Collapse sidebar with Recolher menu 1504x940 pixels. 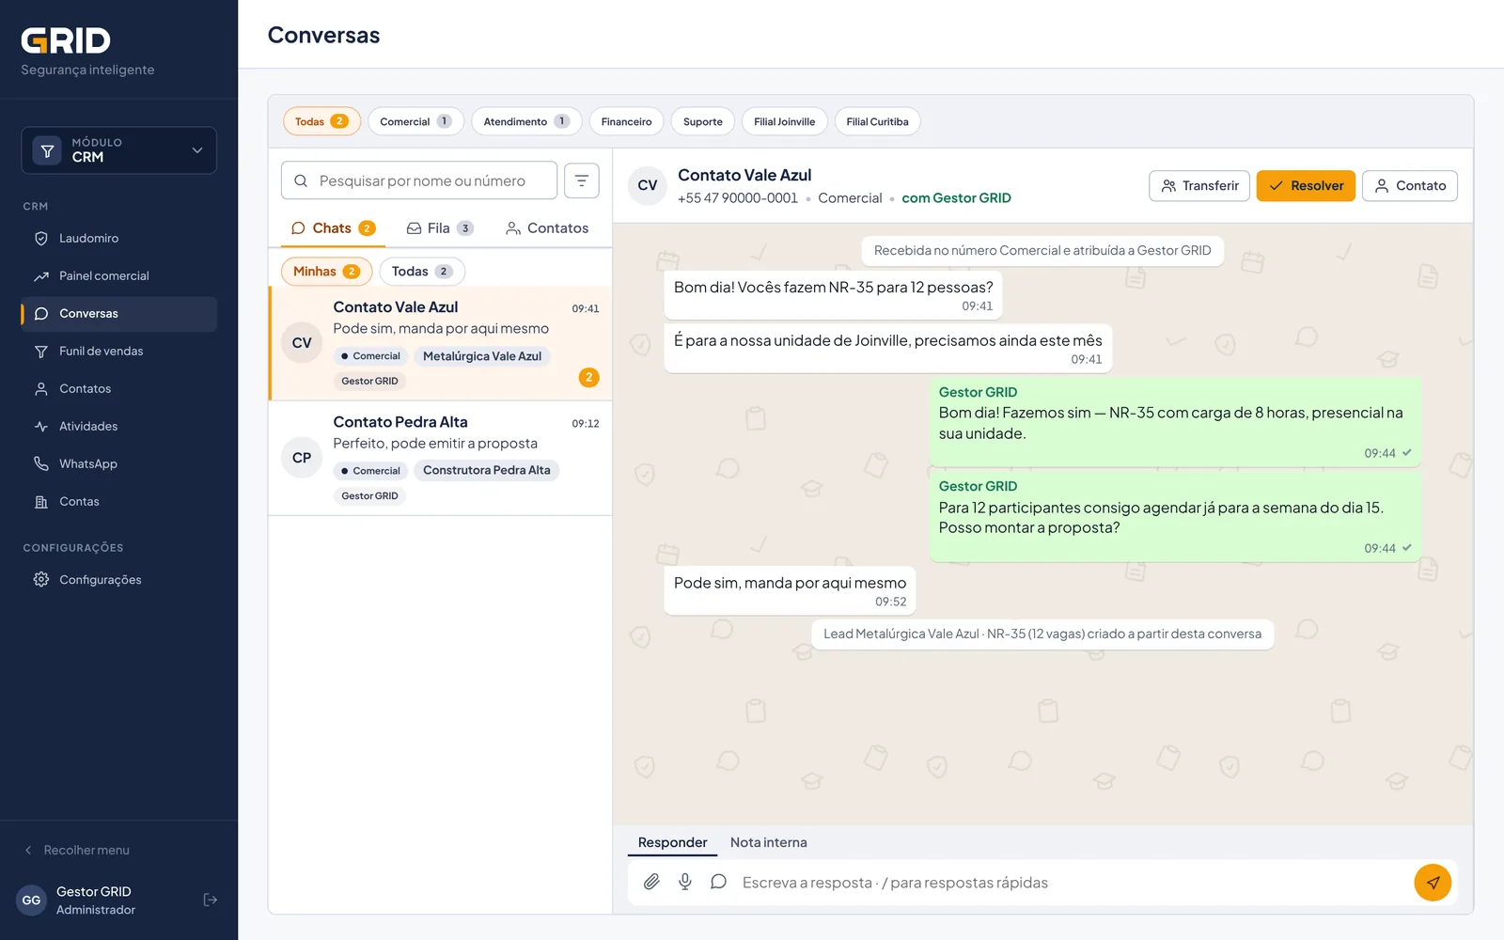click(77, 850)
